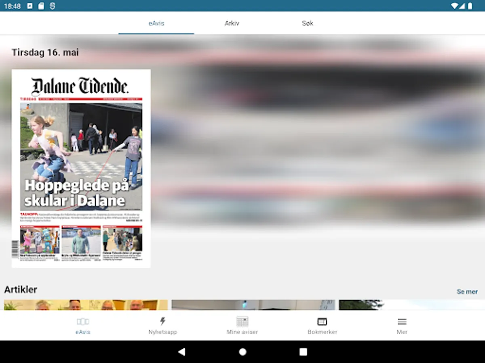The image size is (485, 363).
Task: Tap the Se mer link
Action: coord(467,292)
